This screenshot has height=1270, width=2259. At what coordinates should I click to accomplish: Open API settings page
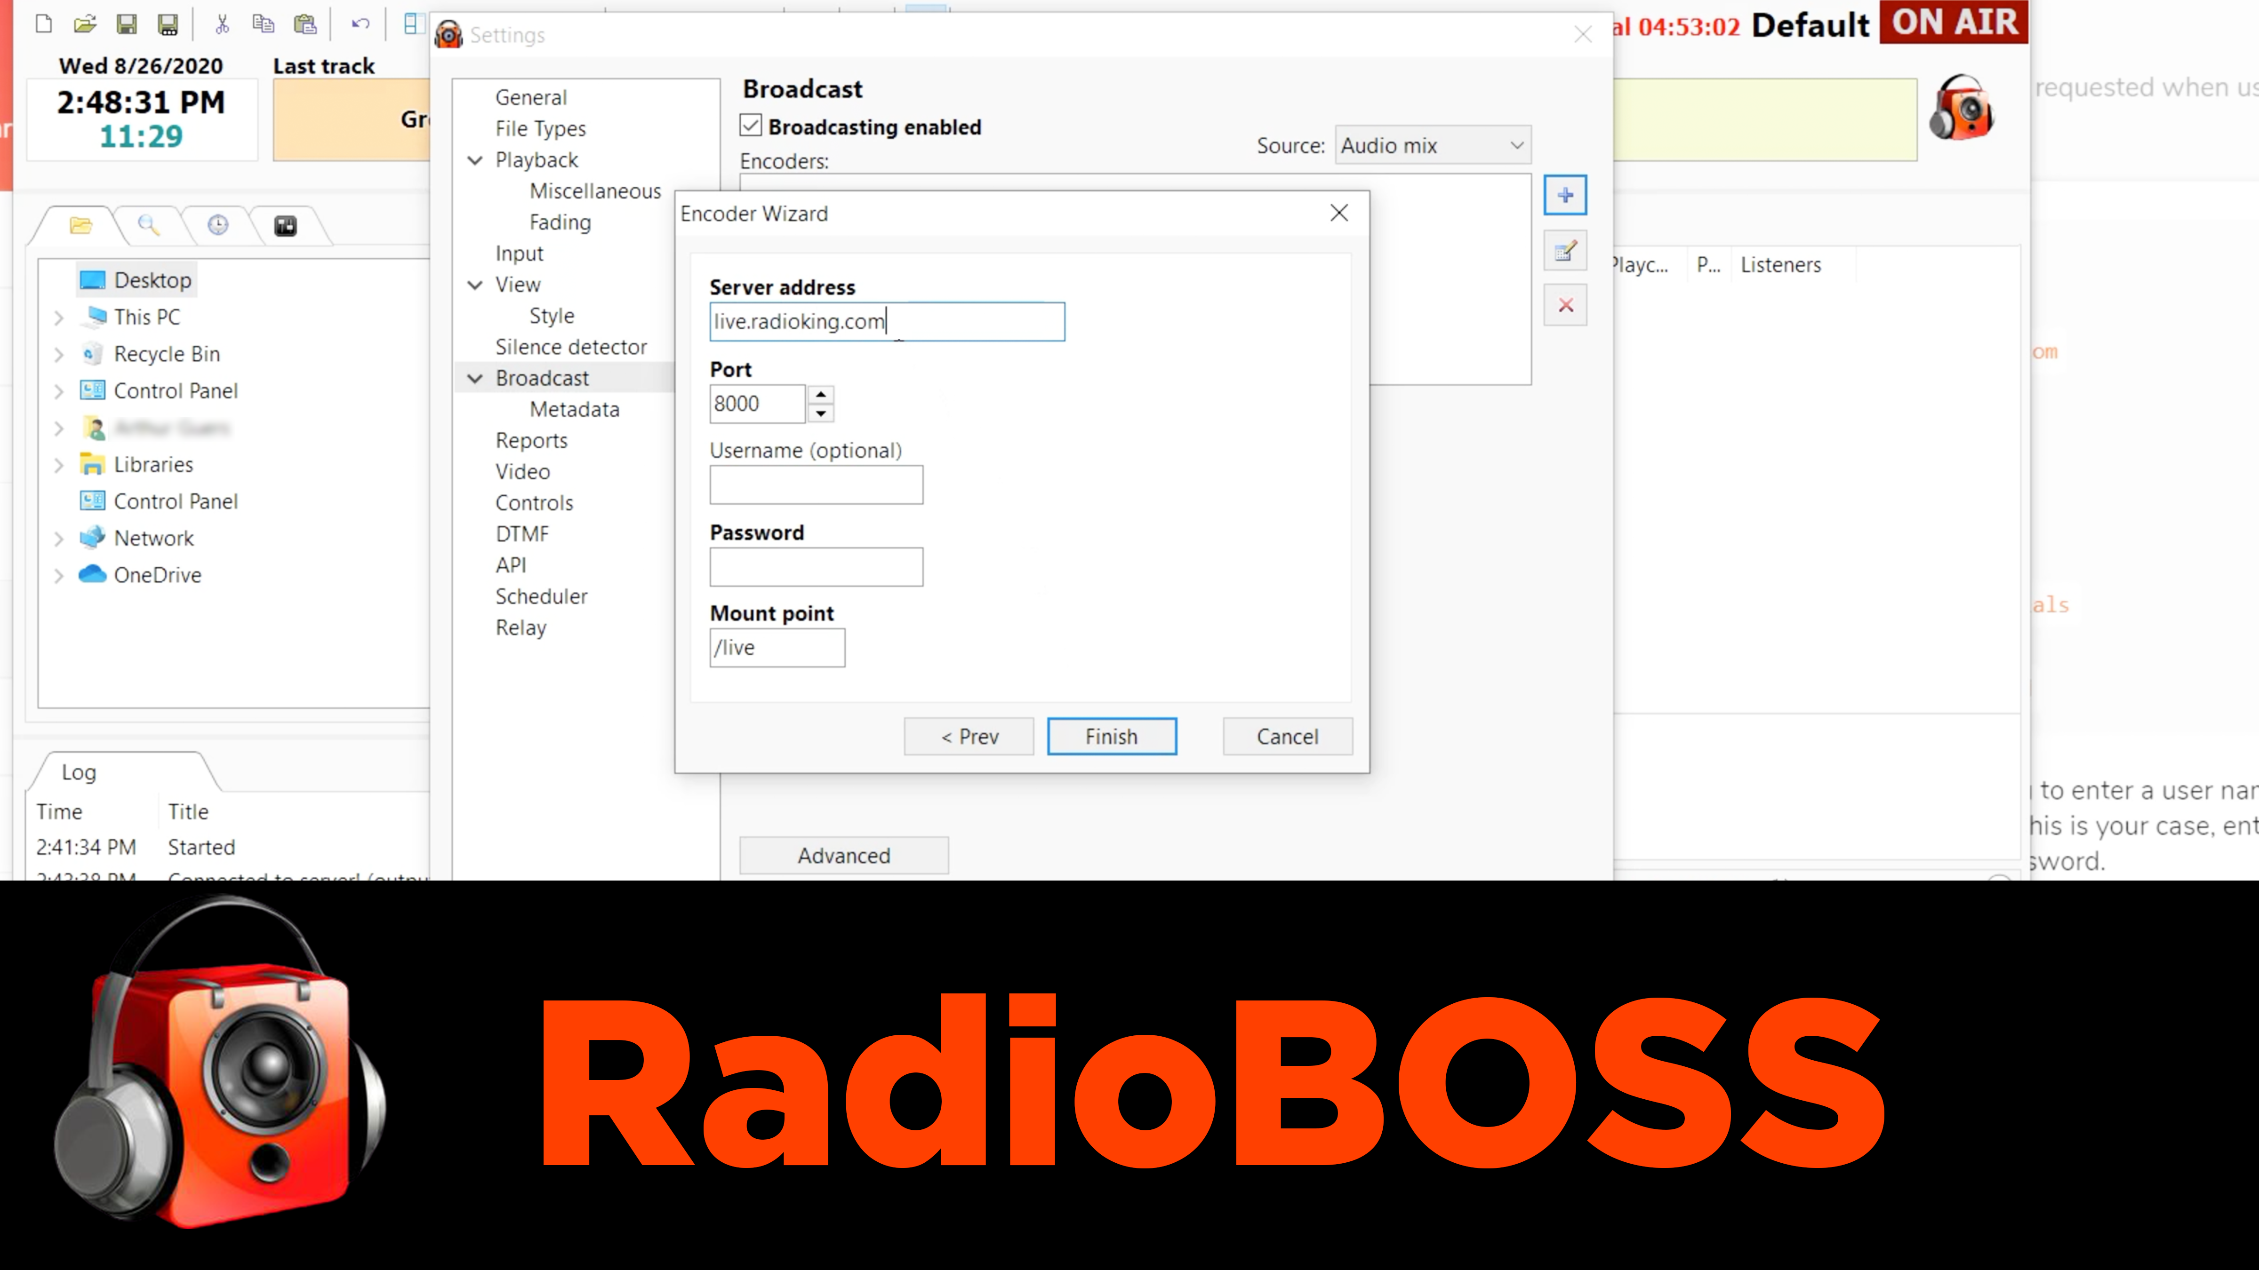pyautogui.click(x=510, y=565)
